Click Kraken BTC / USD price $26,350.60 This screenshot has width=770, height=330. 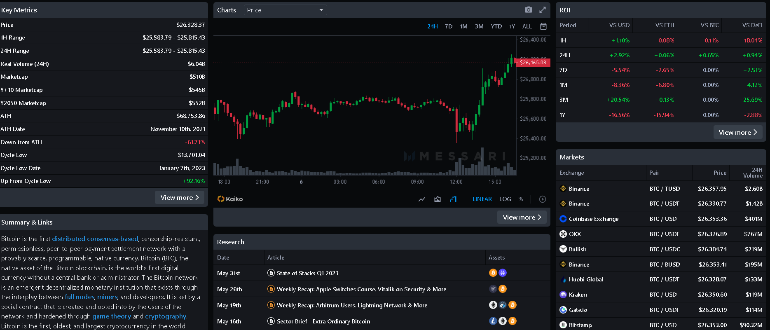(x=712, y=295)
